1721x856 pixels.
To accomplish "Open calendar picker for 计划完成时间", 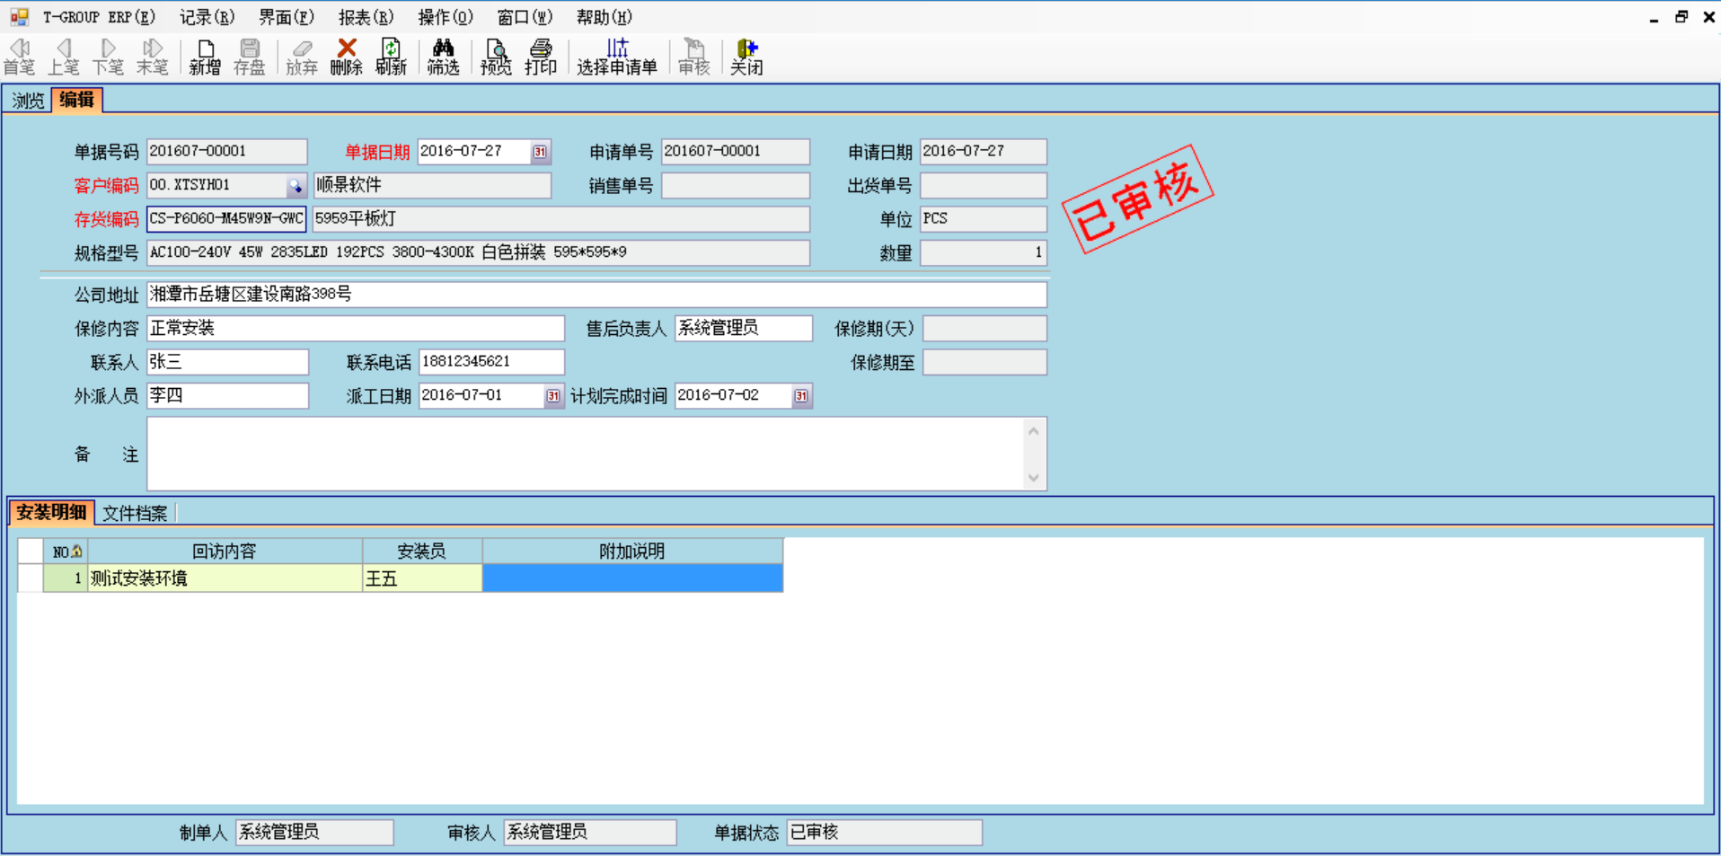I will (801, 396).
